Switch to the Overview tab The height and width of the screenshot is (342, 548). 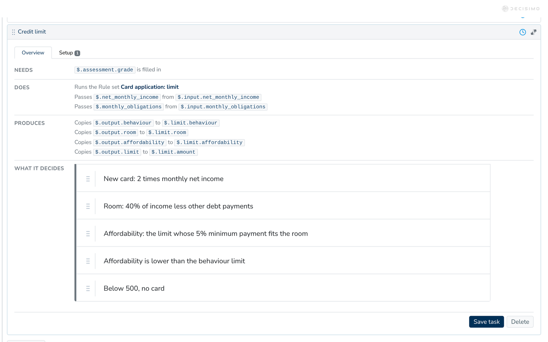pyautogui.click(x=33, y=53)
